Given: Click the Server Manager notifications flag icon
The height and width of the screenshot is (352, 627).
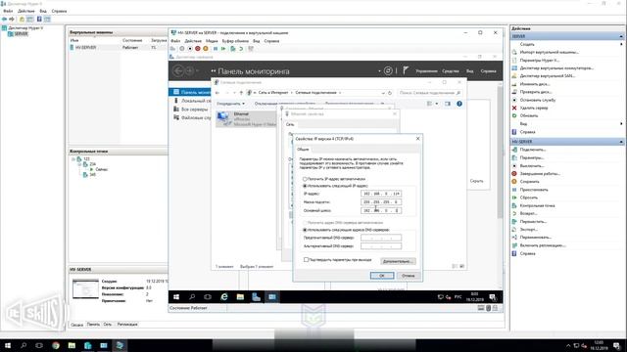Looking at the screenshot, I should [x=406, y=70].
